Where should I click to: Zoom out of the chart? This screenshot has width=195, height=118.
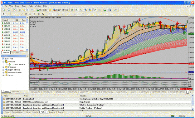coord(90,10)
